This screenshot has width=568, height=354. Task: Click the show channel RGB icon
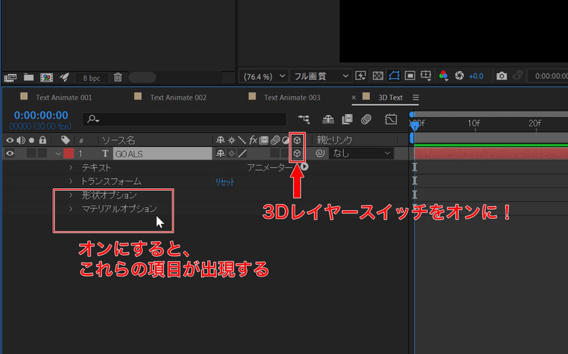[x=444, y=76]
